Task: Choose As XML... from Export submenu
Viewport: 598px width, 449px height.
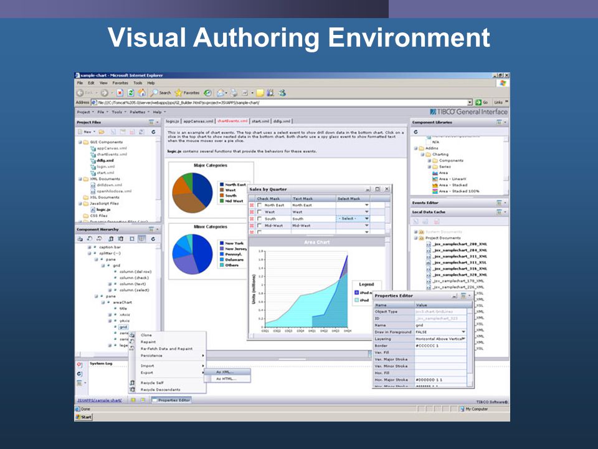Action: tap(227, 372)
